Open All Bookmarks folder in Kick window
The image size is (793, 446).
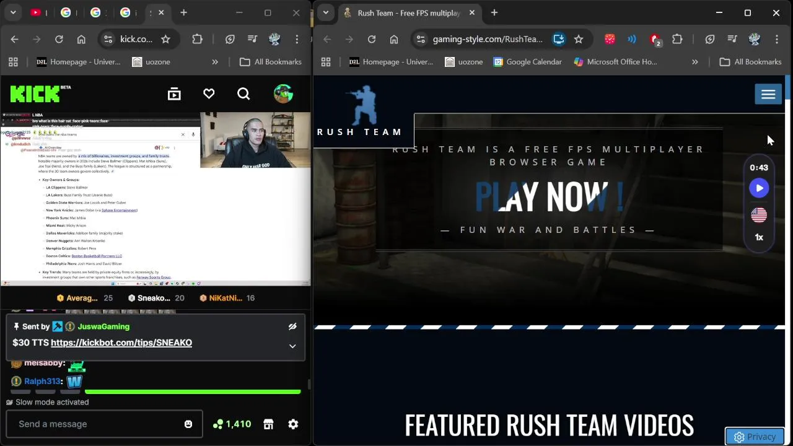tap(271, 62)
